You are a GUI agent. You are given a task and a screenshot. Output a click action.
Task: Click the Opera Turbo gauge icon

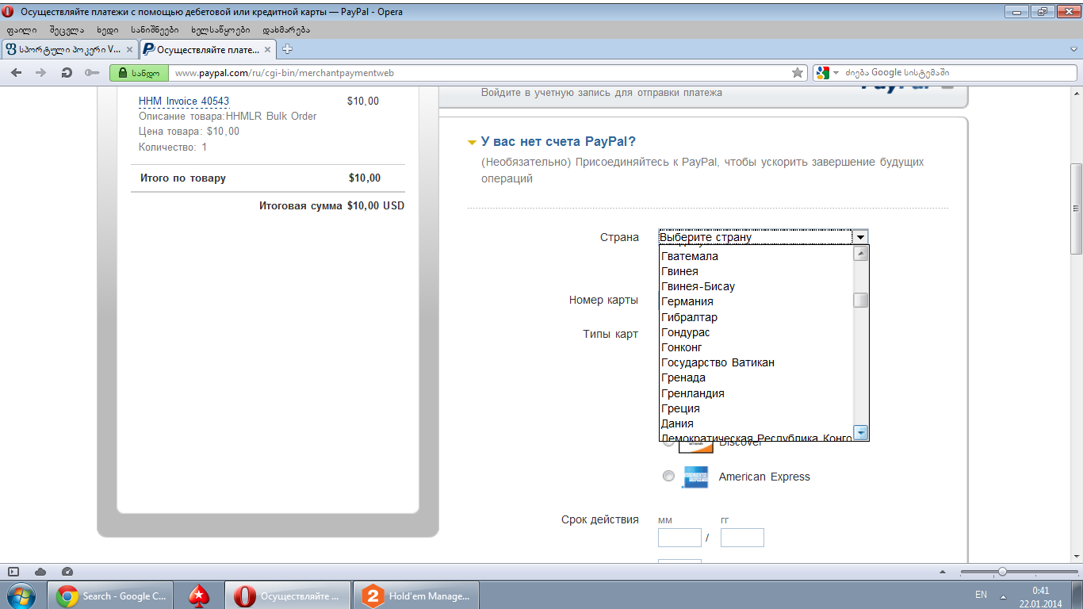(67, 571)
